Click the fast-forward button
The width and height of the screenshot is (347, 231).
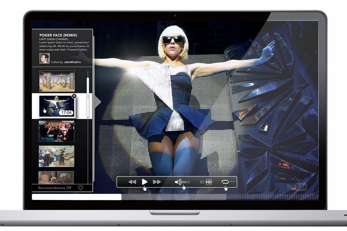point(157,182)
